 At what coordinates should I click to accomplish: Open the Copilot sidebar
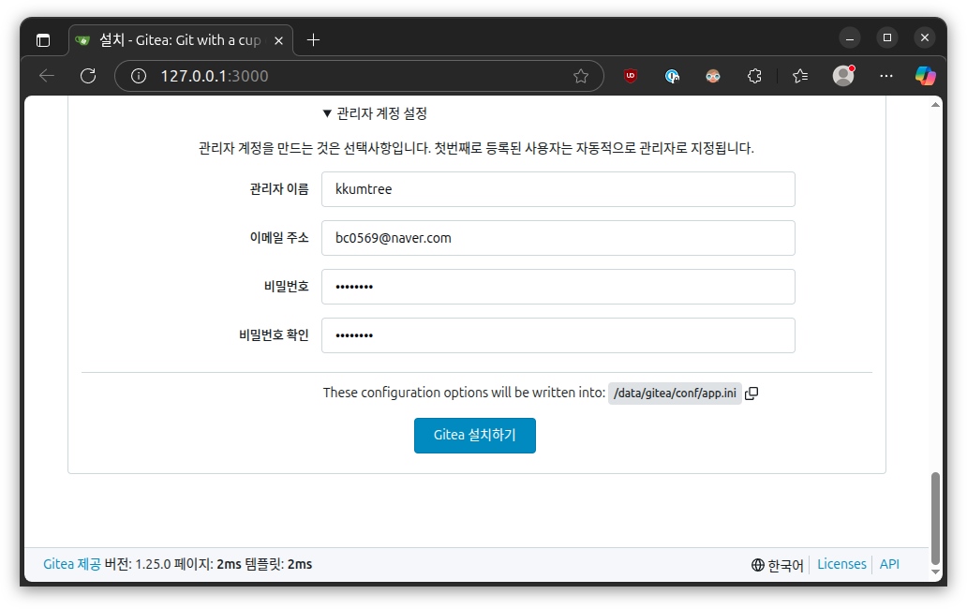925,76
